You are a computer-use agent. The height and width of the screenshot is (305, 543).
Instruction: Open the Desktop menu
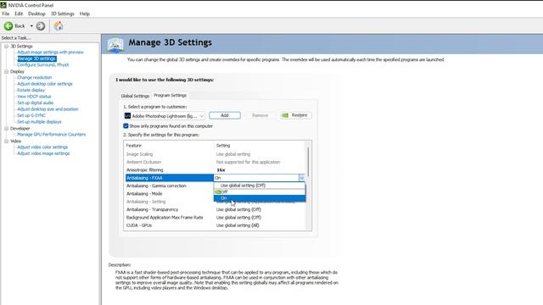click(x=36, y=14)
